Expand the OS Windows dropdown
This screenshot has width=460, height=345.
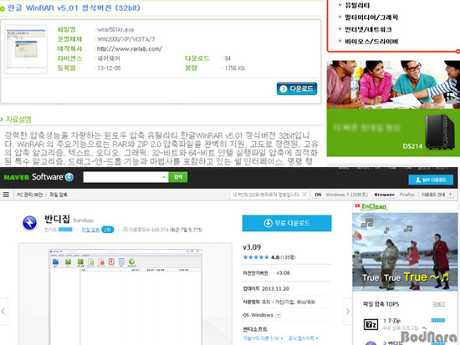click(279, 315)
